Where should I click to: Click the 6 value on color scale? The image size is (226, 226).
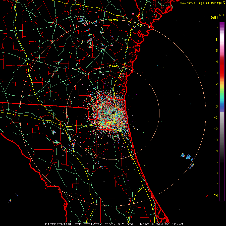(x=217, y=39)
